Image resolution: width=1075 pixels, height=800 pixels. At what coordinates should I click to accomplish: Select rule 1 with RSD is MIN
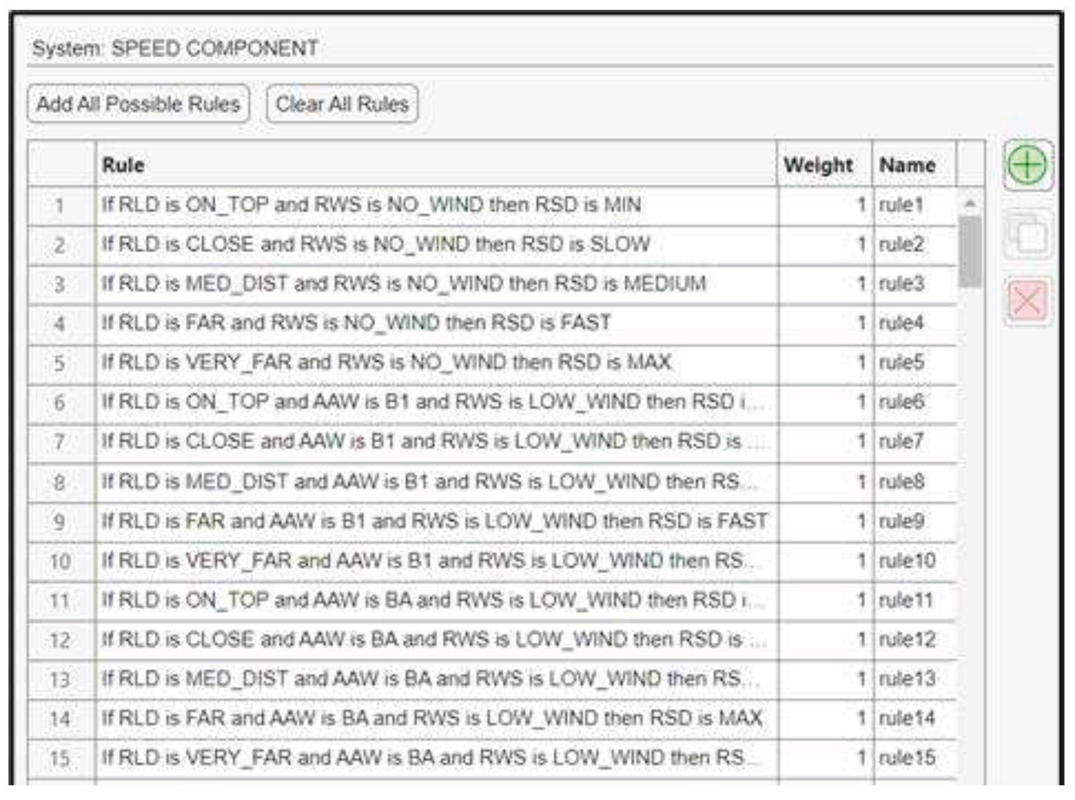tap(371, 205)
